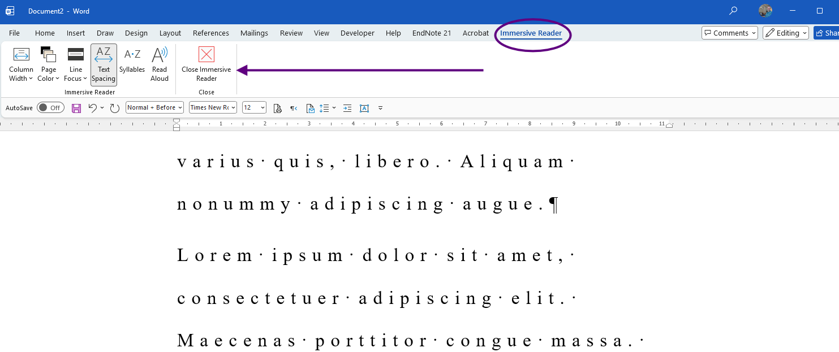The height and width of the screenshot is (352, 839).
Task: Toggle paragraph marks icon in Quick Access
Action: [294, 108]
